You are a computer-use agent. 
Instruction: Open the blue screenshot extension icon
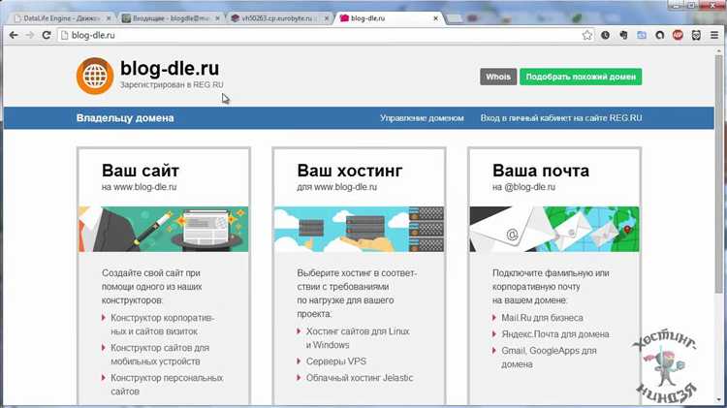642,35
